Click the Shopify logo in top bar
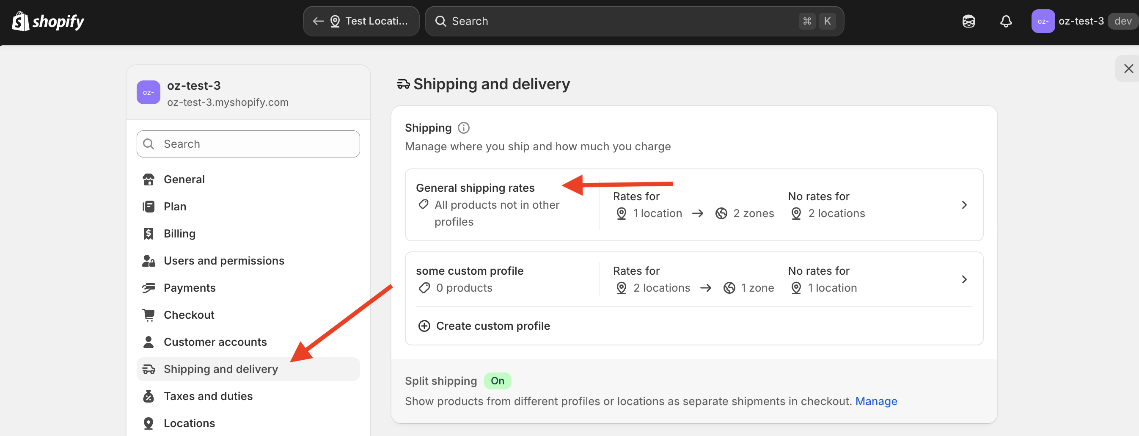This screenshot has height=436, width=1139. (48, 21)
